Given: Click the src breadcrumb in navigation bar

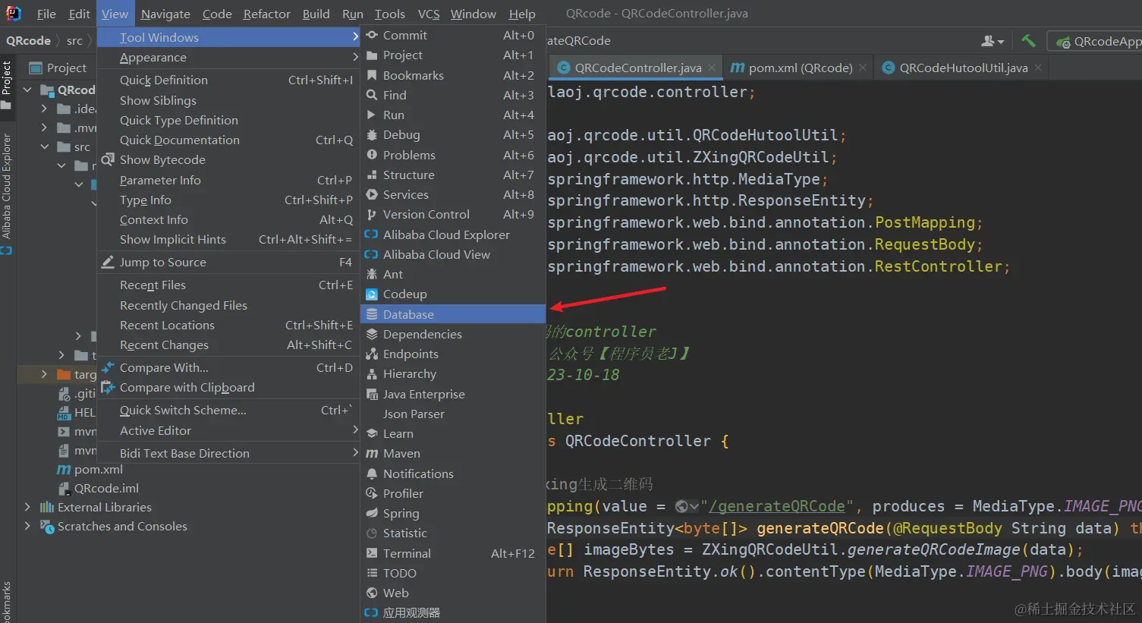Looking at the screenshot, I should (x=74, y=40).
